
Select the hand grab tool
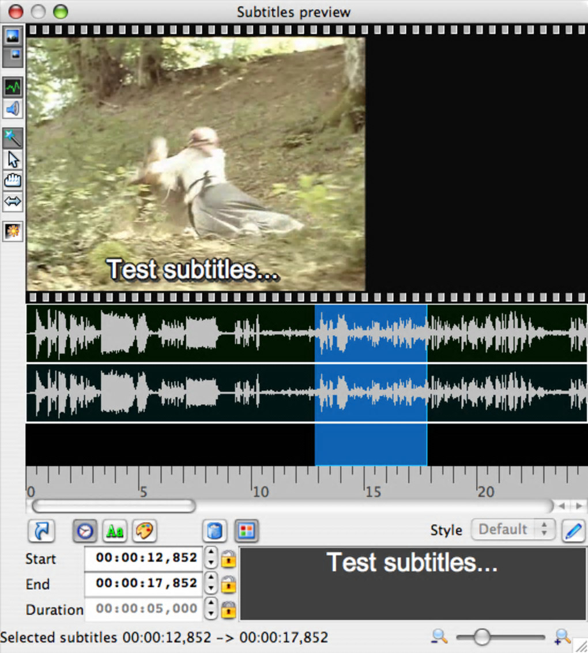(13, 181)
